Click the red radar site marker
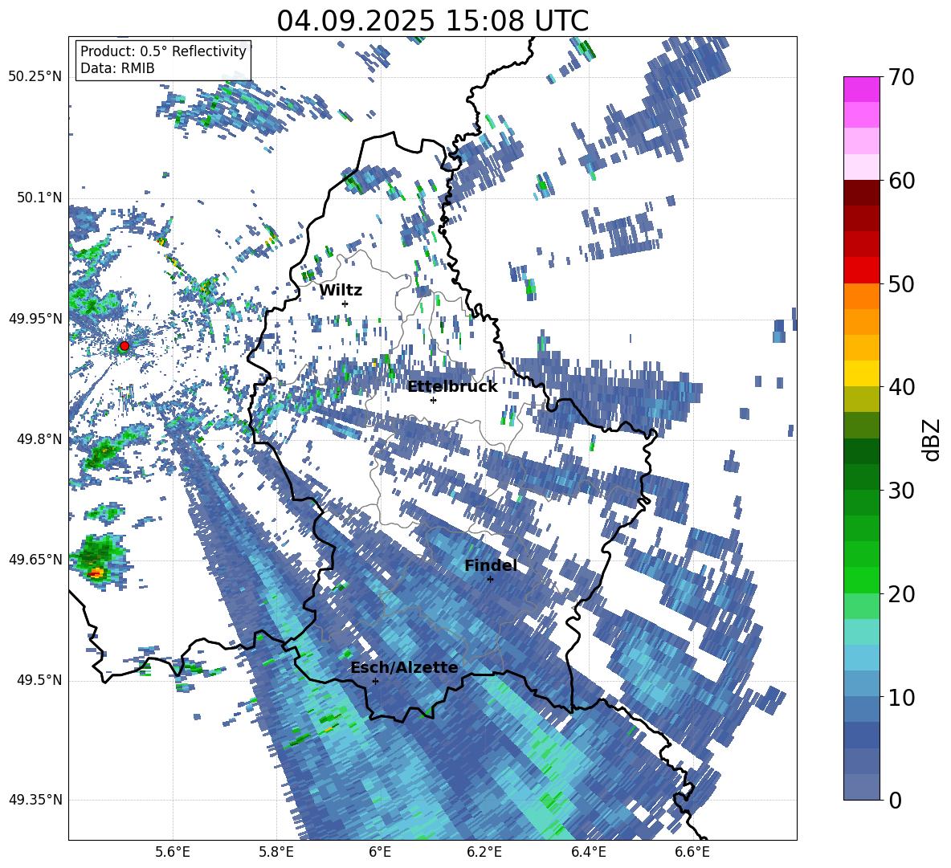The image size is (951, 868). click(x=124, y=346)
